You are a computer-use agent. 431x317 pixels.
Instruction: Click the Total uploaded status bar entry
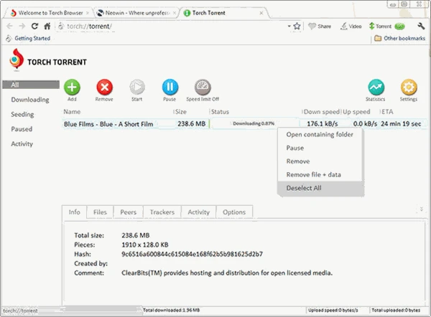pyautogui.click(x=396, y=310)
